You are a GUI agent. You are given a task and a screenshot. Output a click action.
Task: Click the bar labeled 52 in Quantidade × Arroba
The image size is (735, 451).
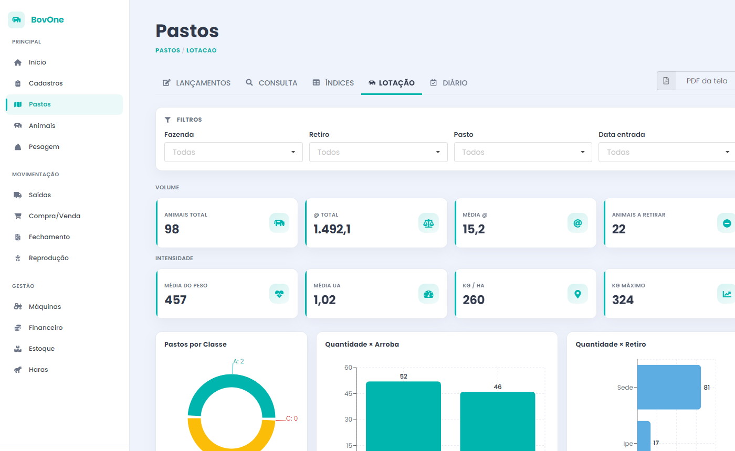(x=403, y=416)
